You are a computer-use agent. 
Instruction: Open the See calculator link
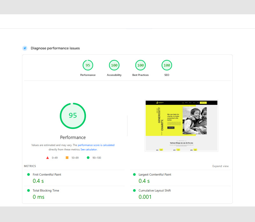pos(89,149)
